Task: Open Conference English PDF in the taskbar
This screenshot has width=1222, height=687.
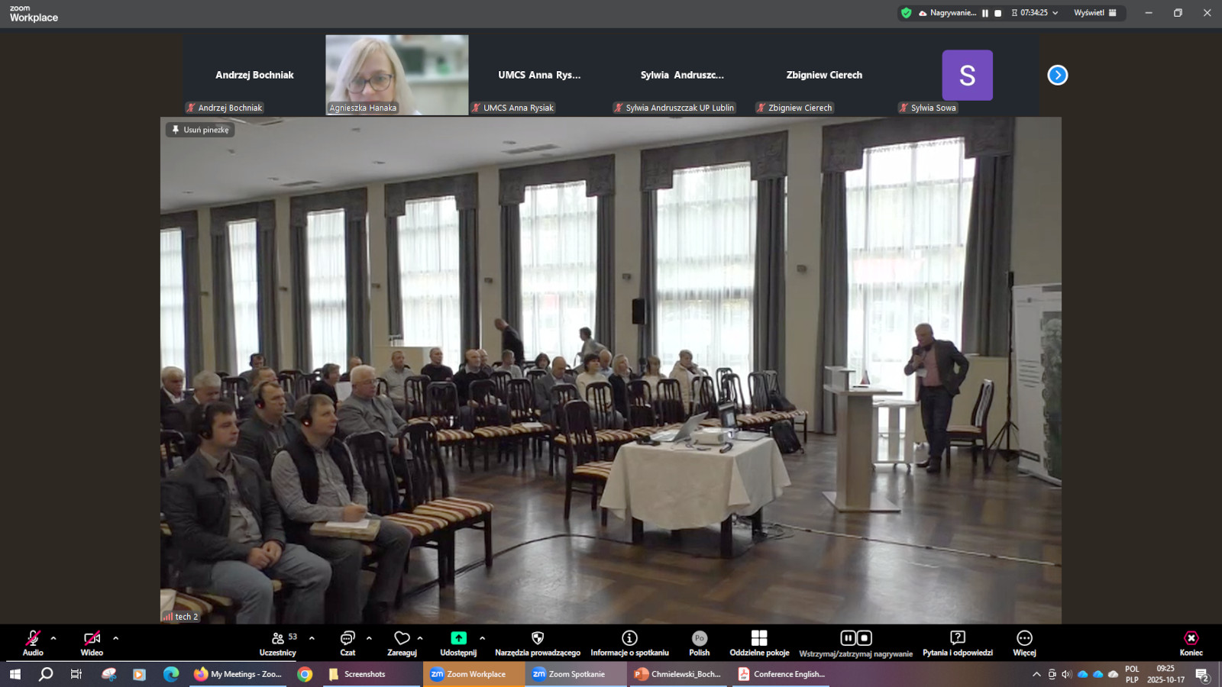Action: [x=781, y=674]
